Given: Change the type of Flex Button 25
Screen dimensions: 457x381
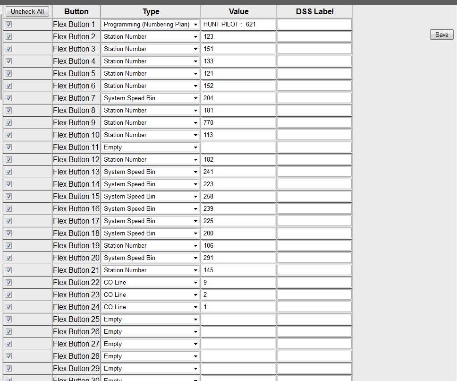Looking at the screenshot, I should click(x=151, y=320).
